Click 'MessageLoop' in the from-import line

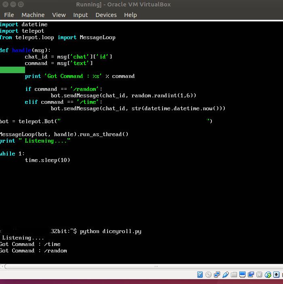coord(97,38)
